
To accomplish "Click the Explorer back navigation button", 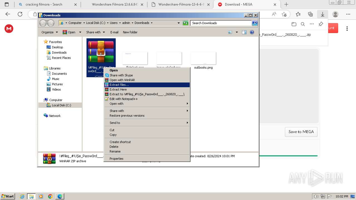I will coord(43,23).
